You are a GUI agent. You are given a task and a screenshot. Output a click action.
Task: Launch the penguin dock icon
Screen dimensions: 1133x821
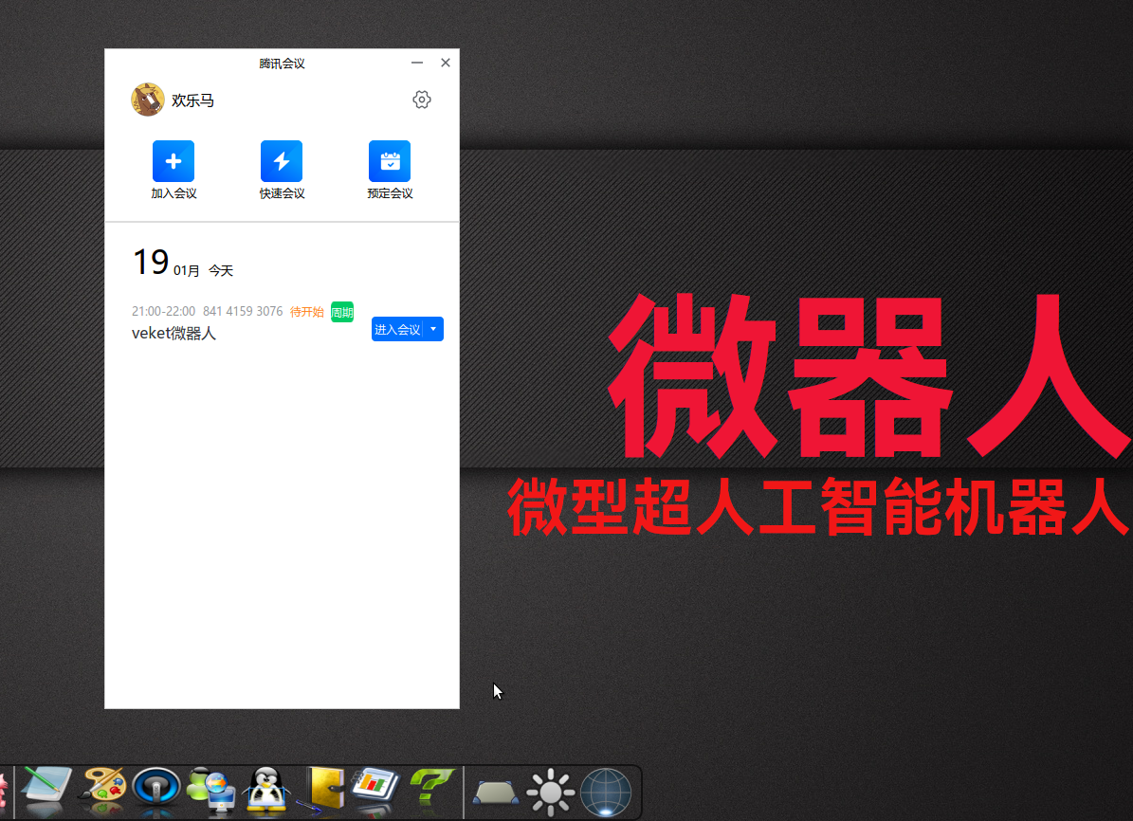pos(266,791)
